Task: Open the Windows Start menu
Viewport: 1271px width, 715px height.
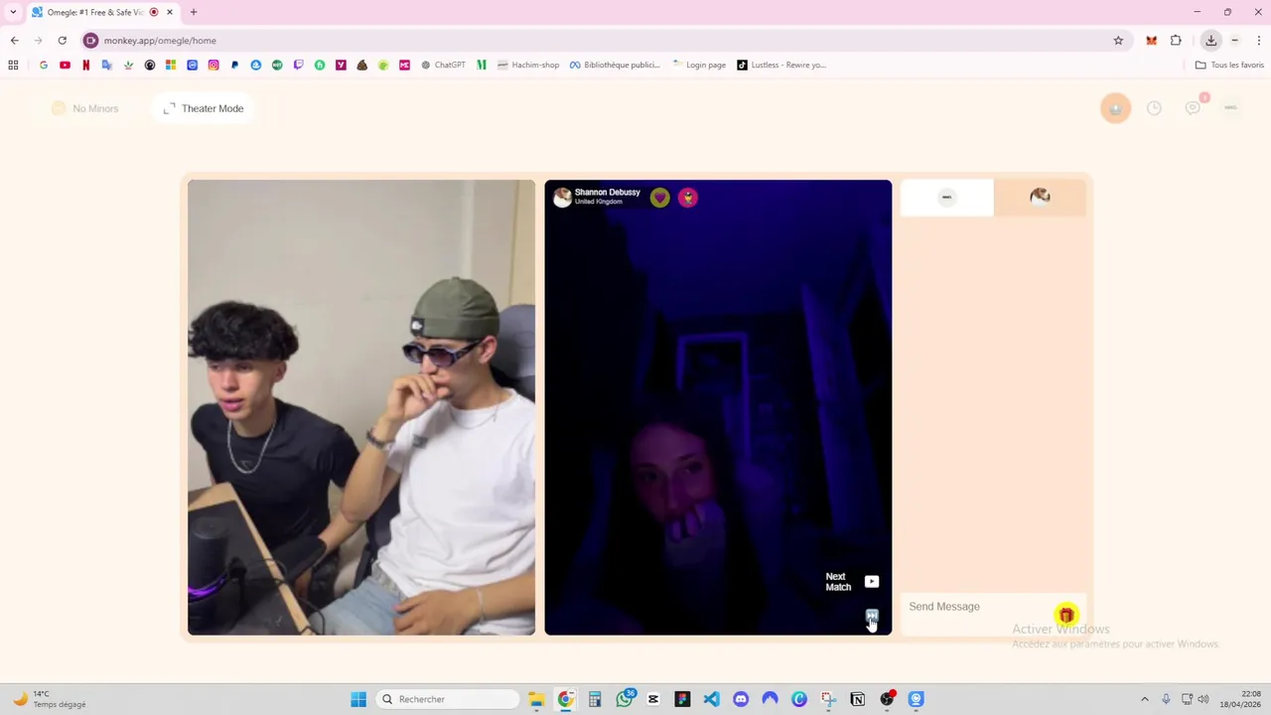Action: (358, 699)
